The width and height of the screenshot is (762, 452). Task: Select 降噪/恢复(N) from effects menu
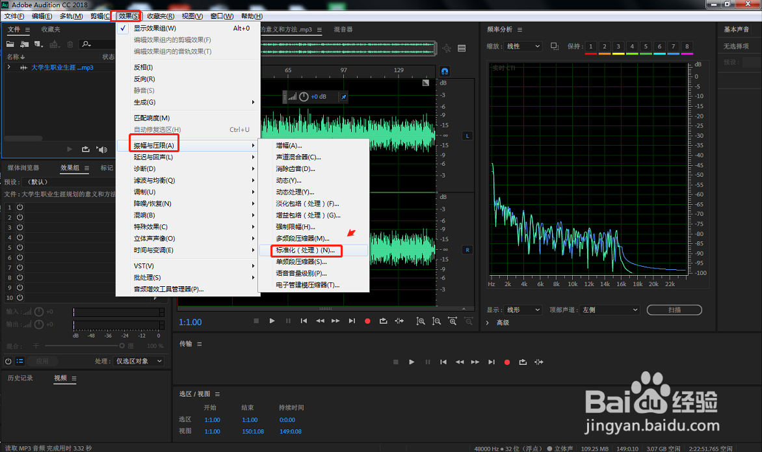(188, 204)
